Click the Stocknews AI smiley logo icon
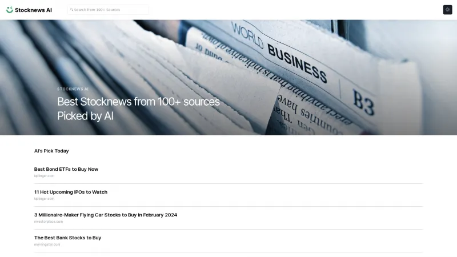The image size is (457, 257). coord(10,10)
